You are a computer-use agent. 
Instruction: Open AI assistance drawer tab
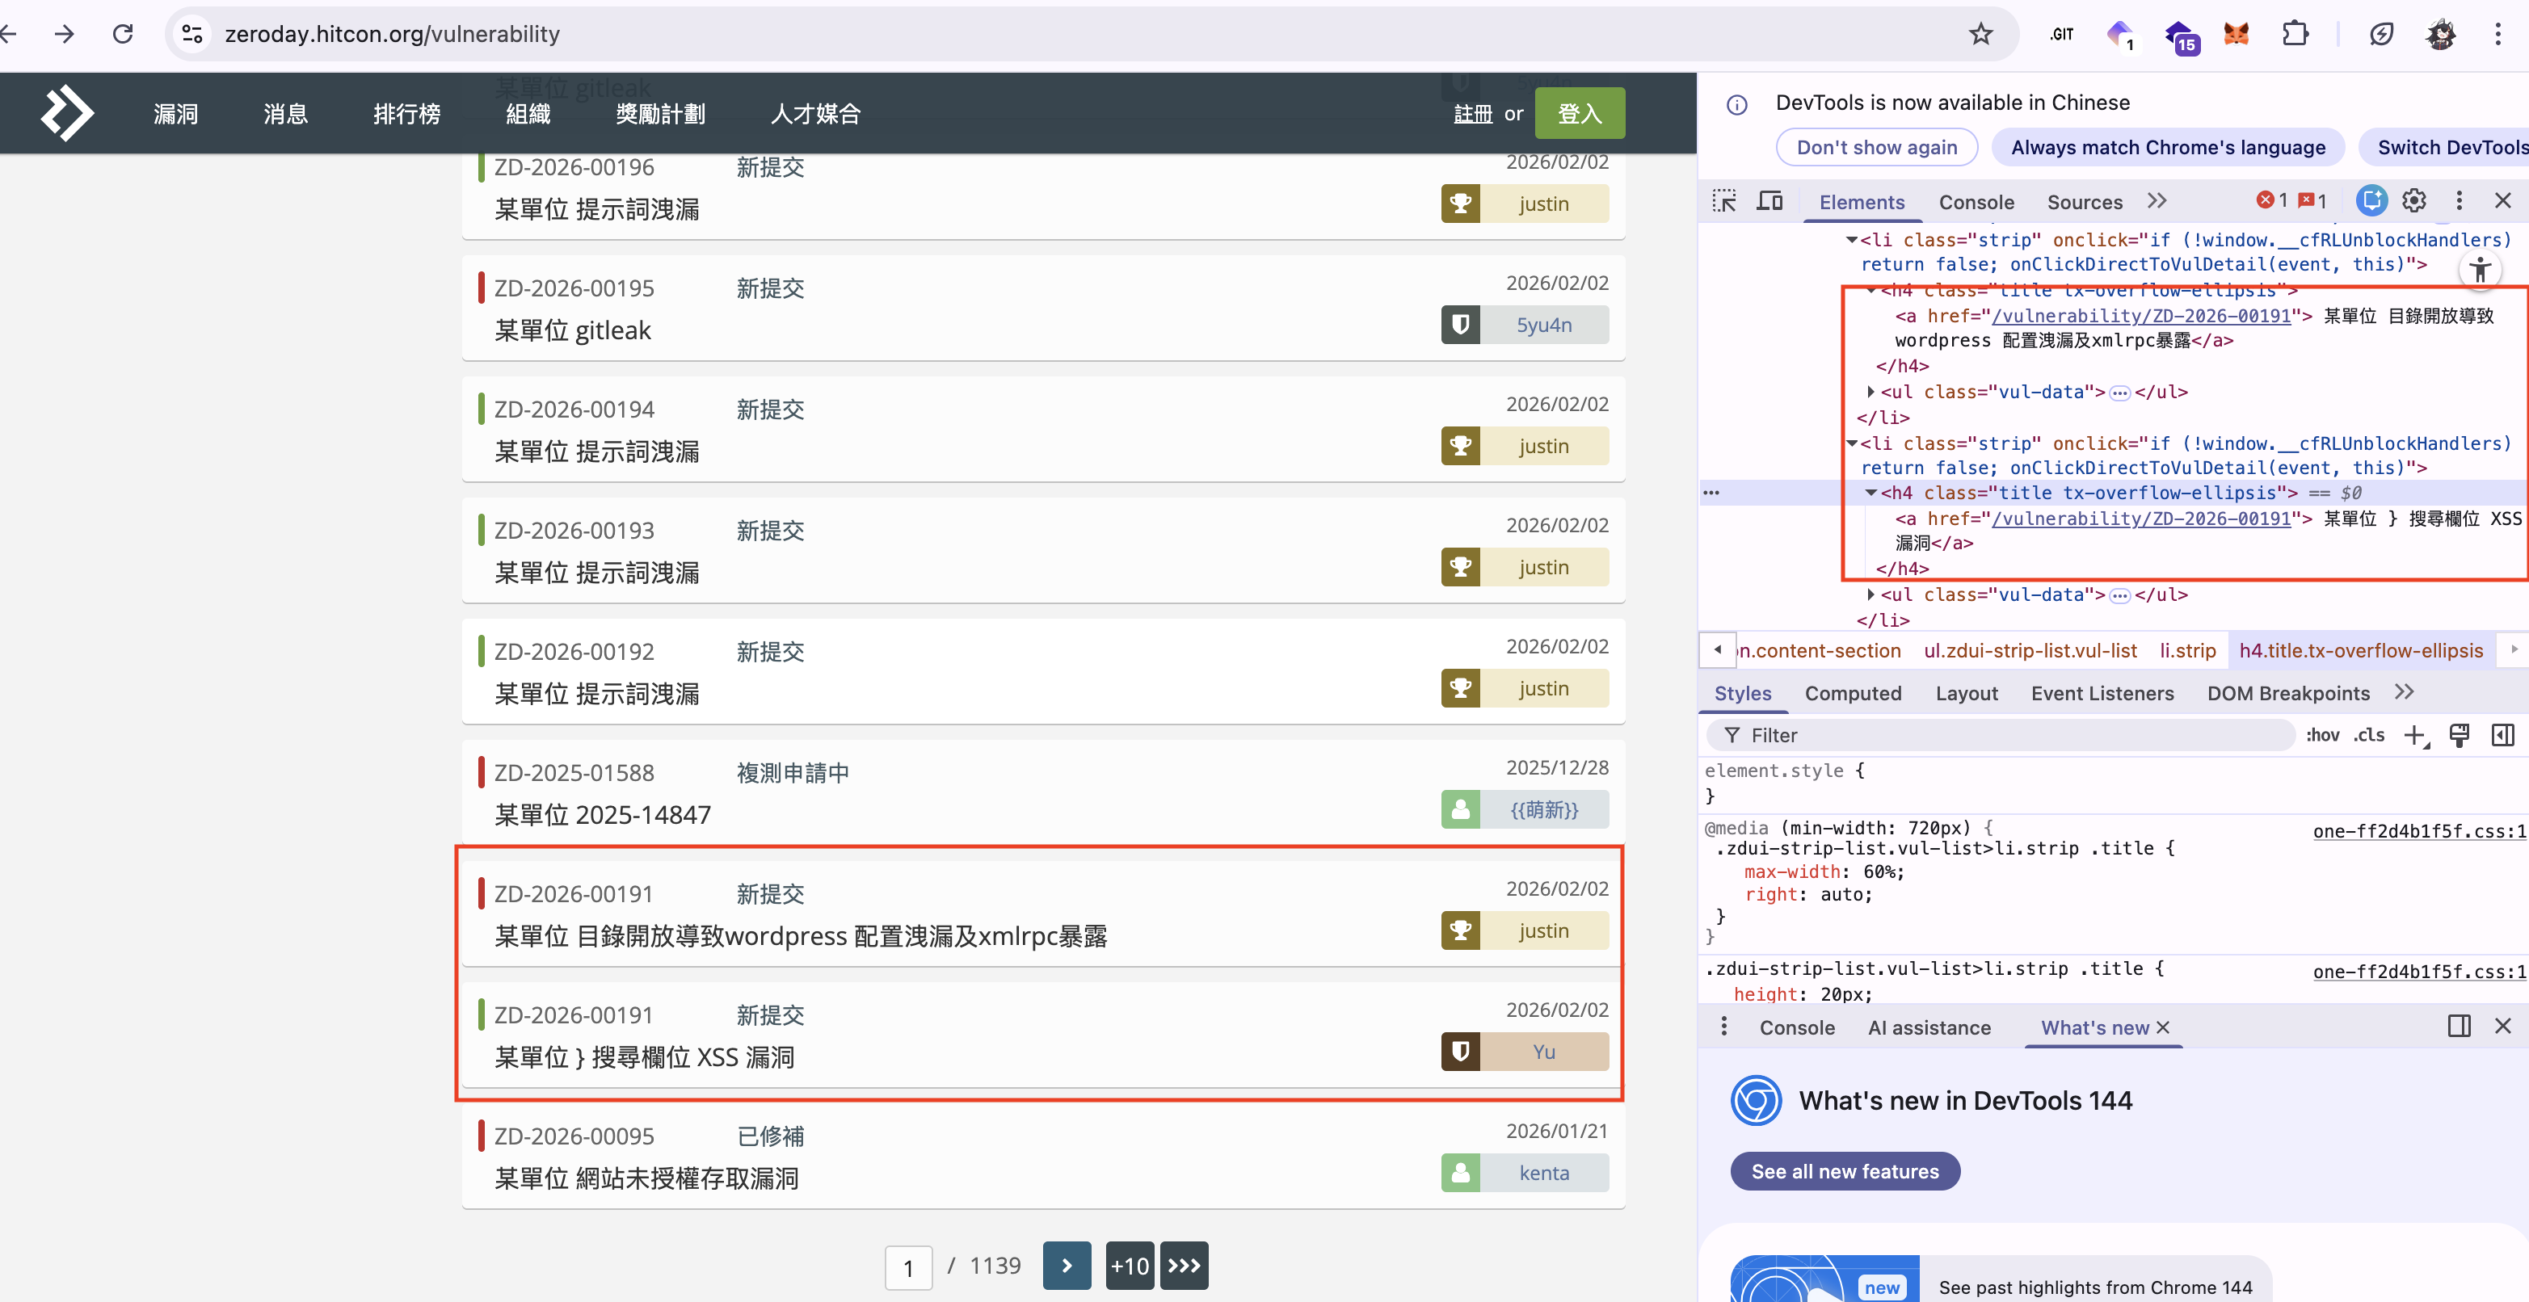1929,1027
